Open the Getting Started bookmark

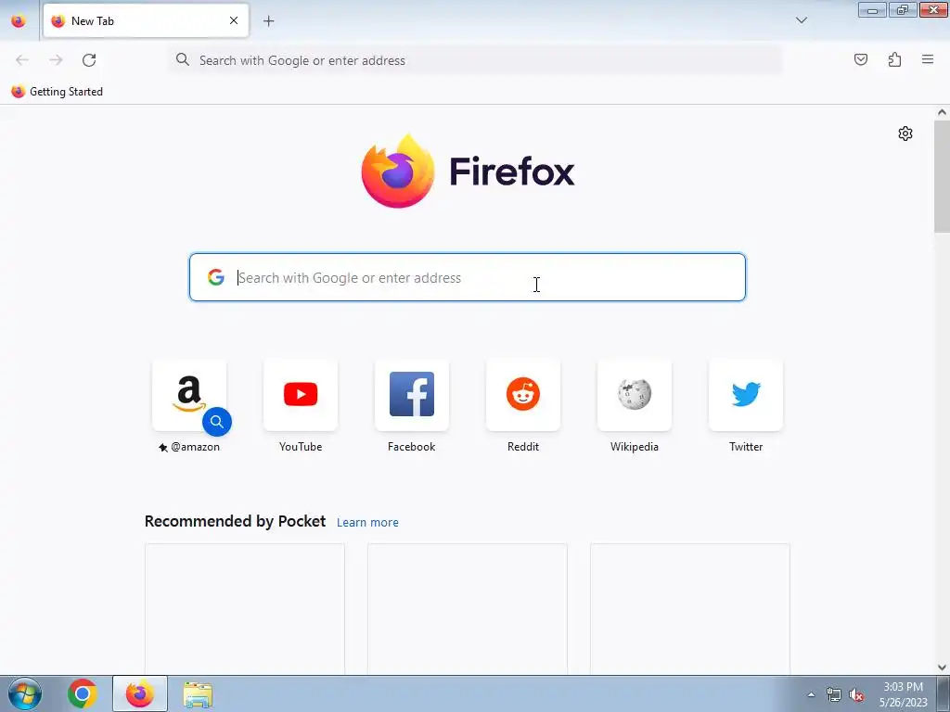pos(57,92)
